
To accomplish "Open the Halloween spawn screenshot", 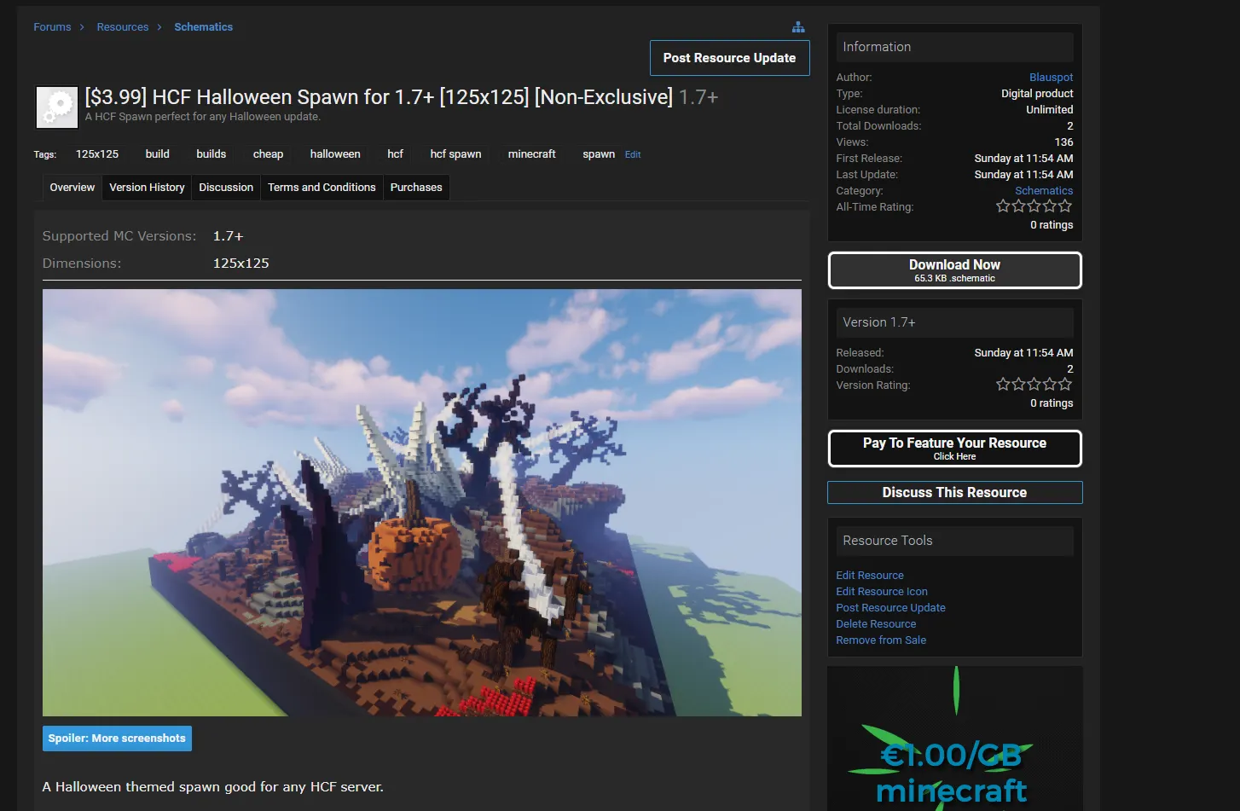I will pos(422,502).
